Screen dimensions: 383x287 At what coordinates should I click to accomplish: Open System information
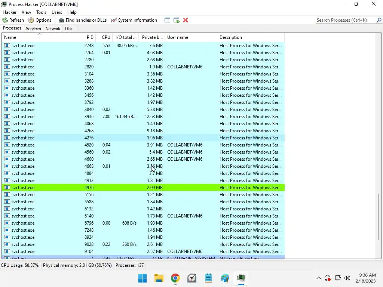134,20
